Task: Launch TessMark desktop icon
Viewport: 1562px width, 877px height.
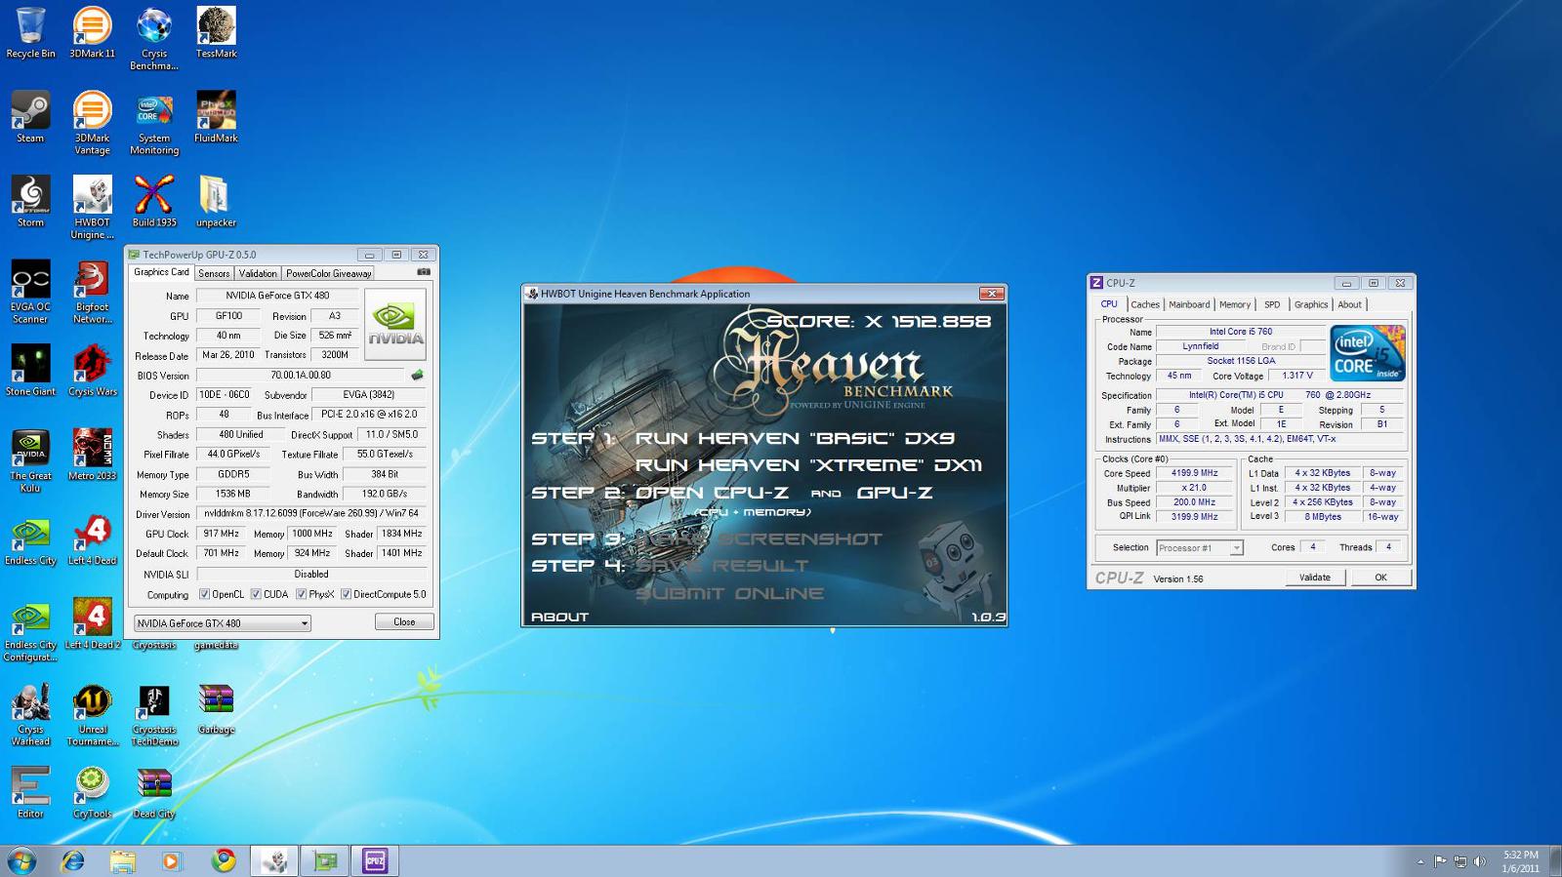Action: coord(216,33)
